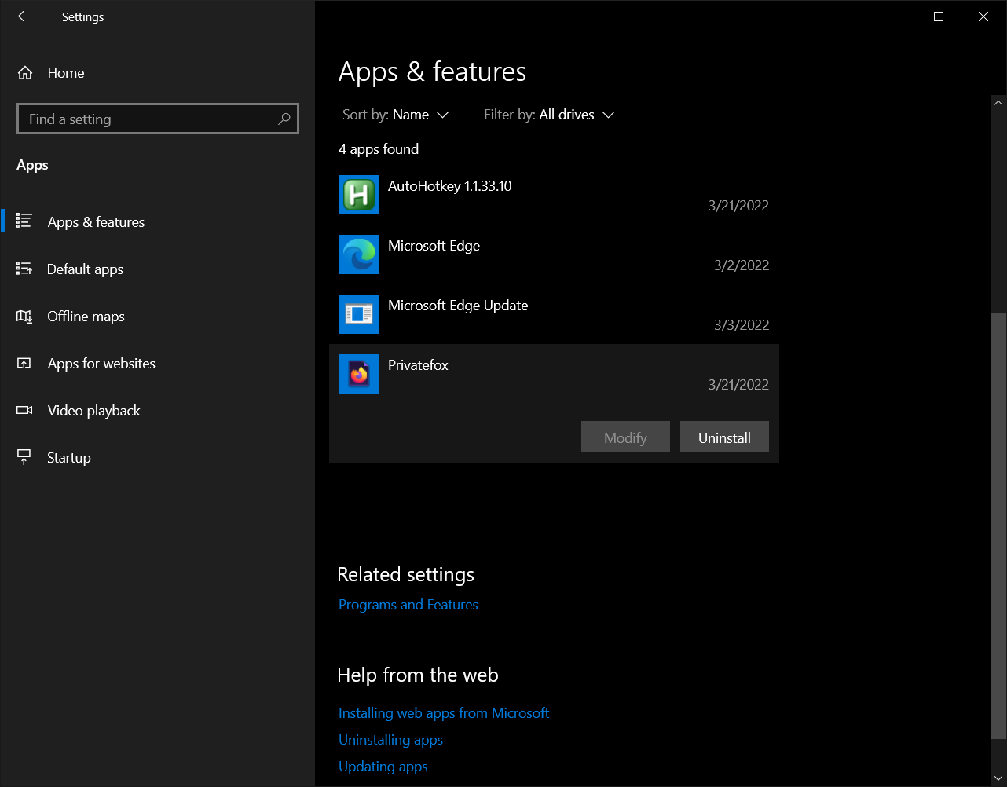Viewport: 1007px width, 787px height.
Task: Click the Startup sidebar icon
Action: [x=24, y=457]
